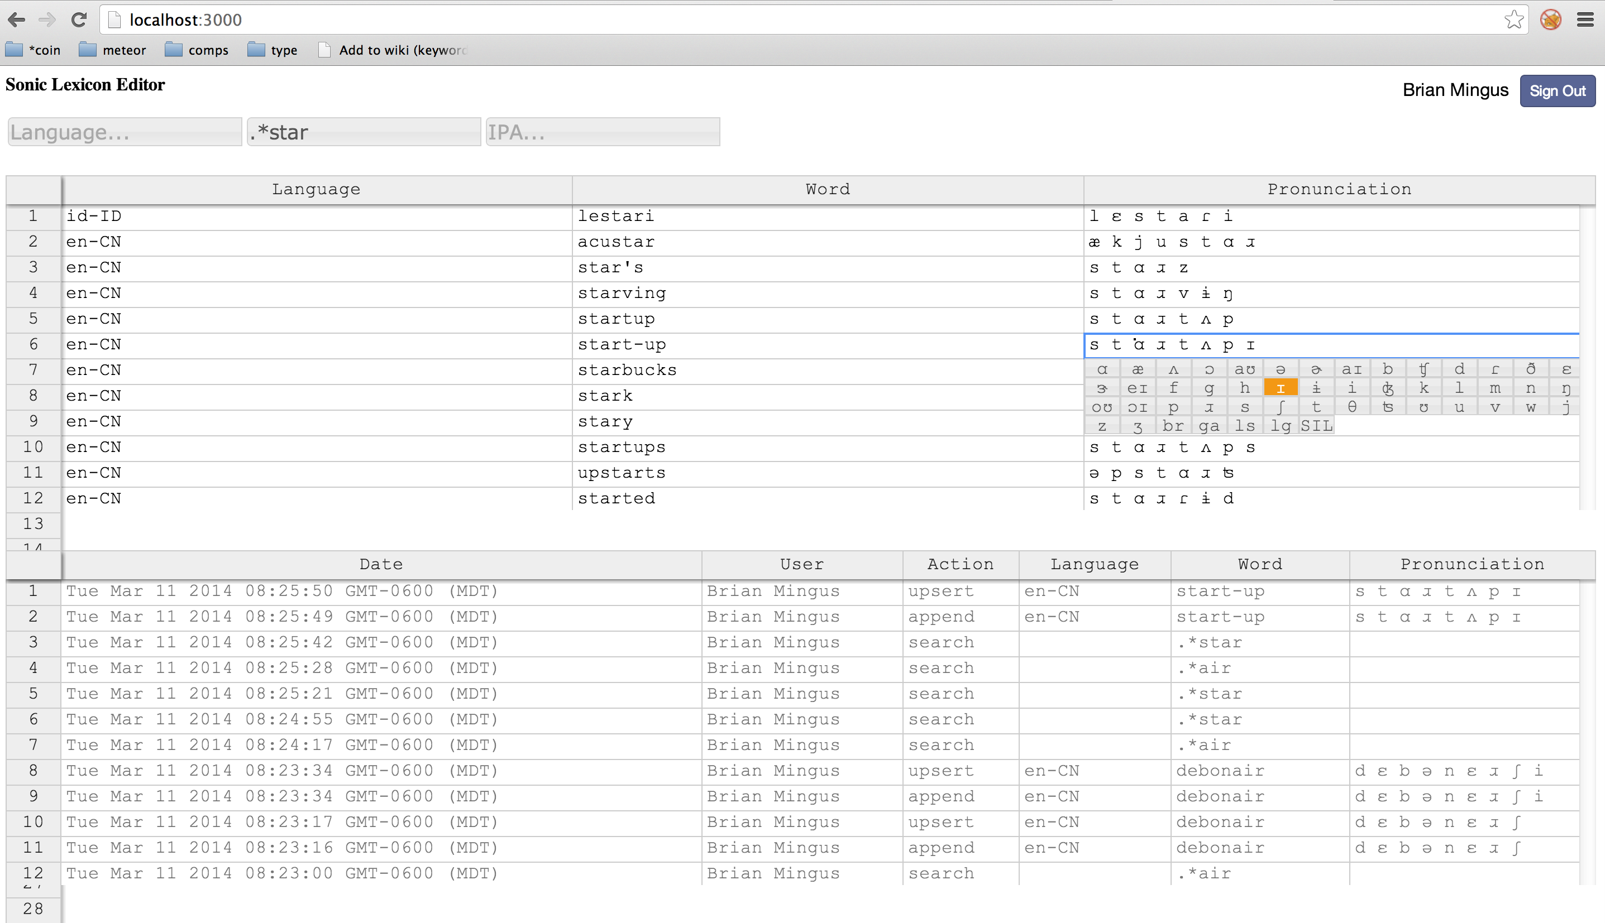Screen dimensions: 1605x923
Task: Insert the æ phoneme key
Action: point(1138,369)
